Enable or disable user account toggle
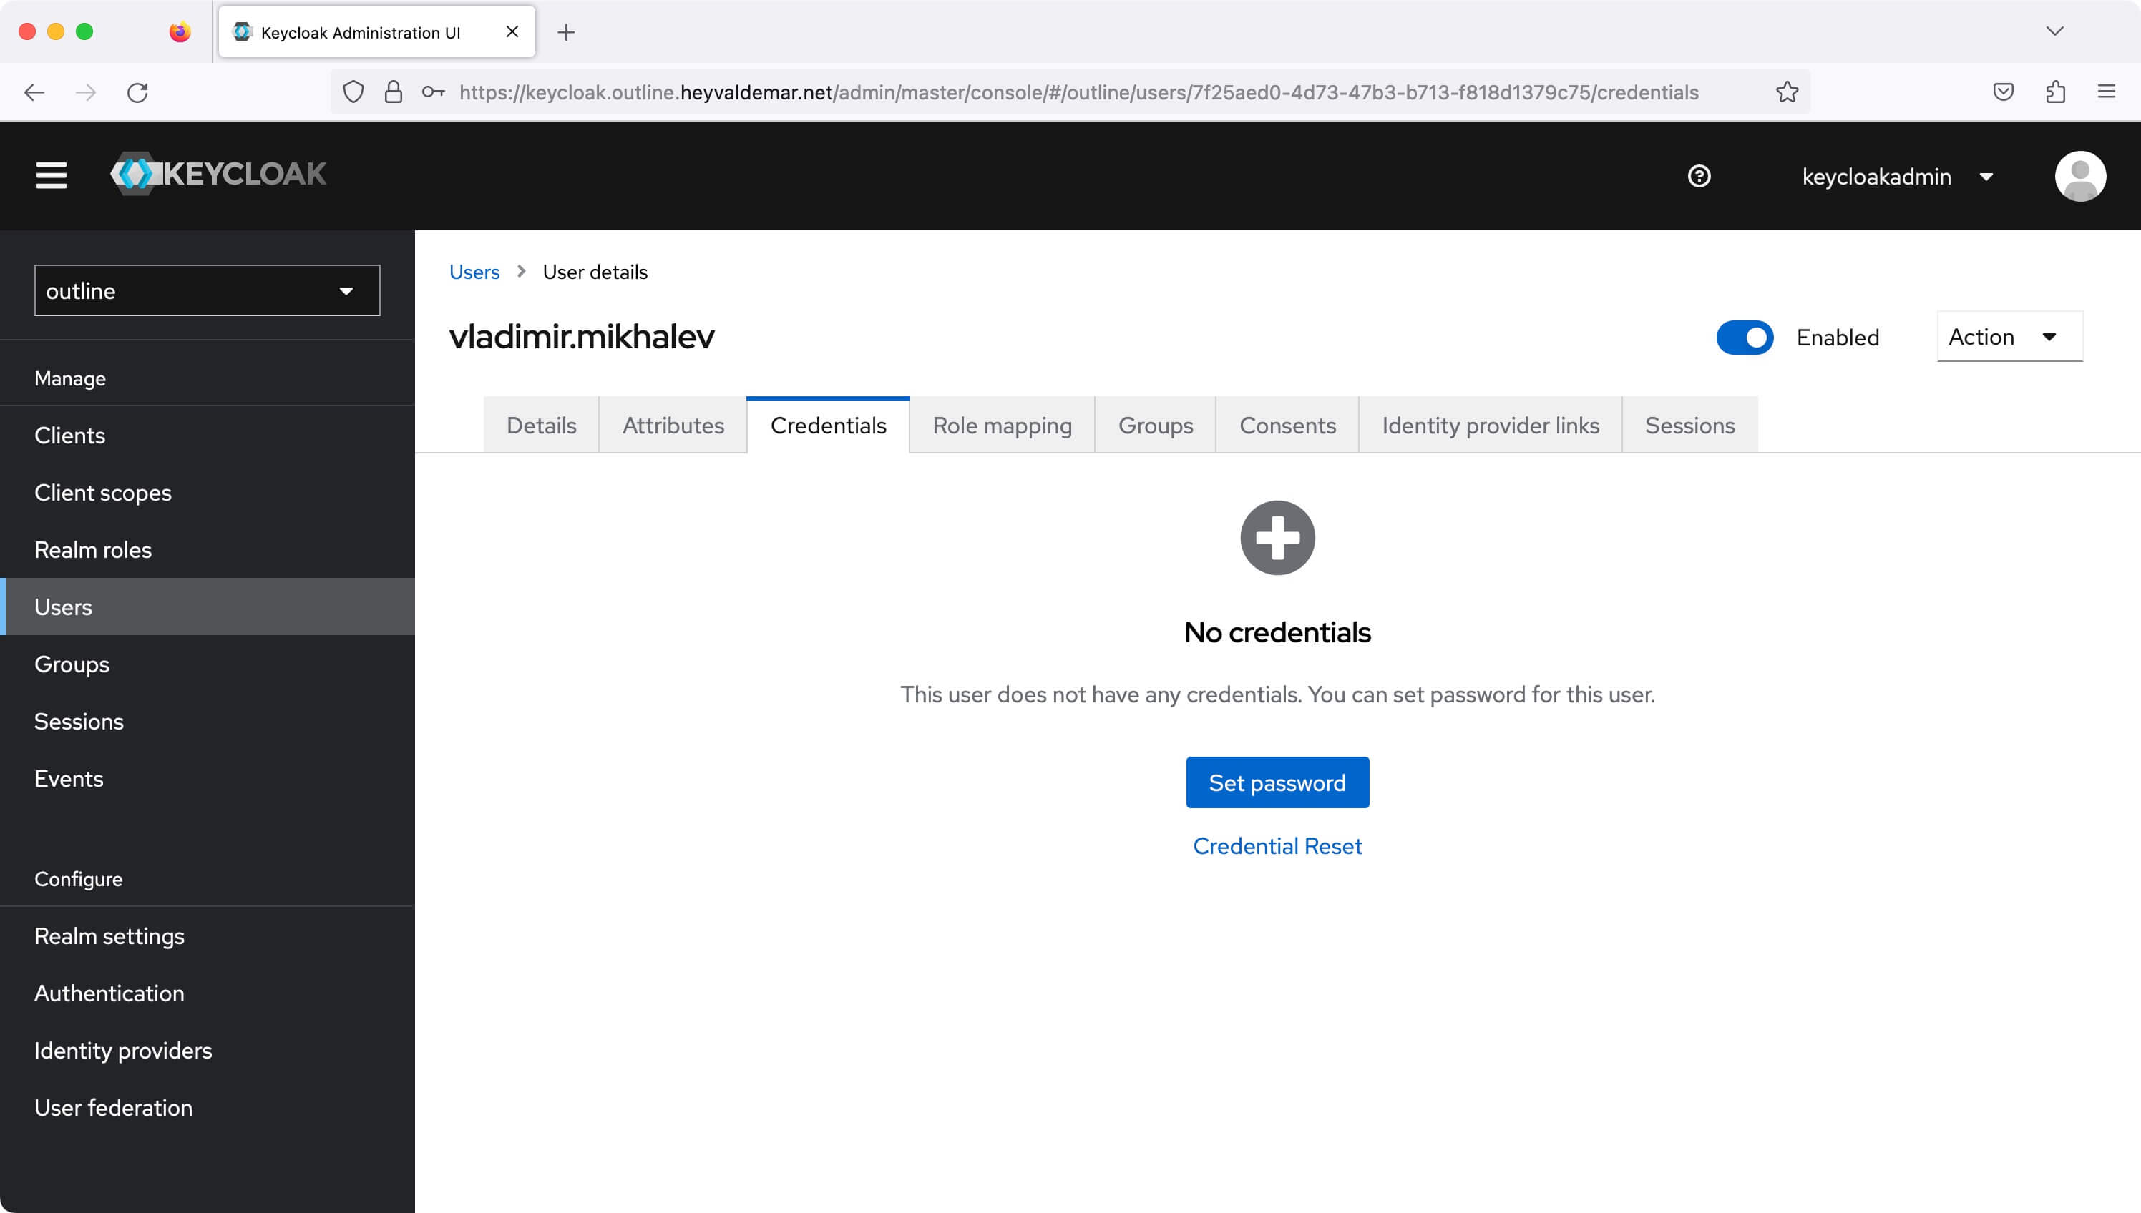This screenshot has height=1213, width=2141. (x=1745, y=337)
